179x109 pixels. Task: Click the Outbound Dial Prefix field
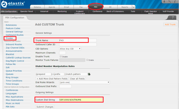[65, 86]
